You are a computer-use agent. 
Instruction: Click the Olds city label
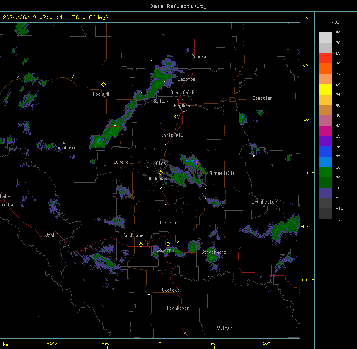pos(161,163)
